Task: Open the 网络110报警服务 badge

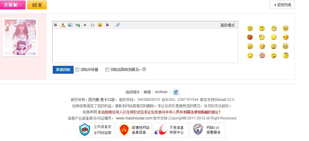Action: point(208,130)
